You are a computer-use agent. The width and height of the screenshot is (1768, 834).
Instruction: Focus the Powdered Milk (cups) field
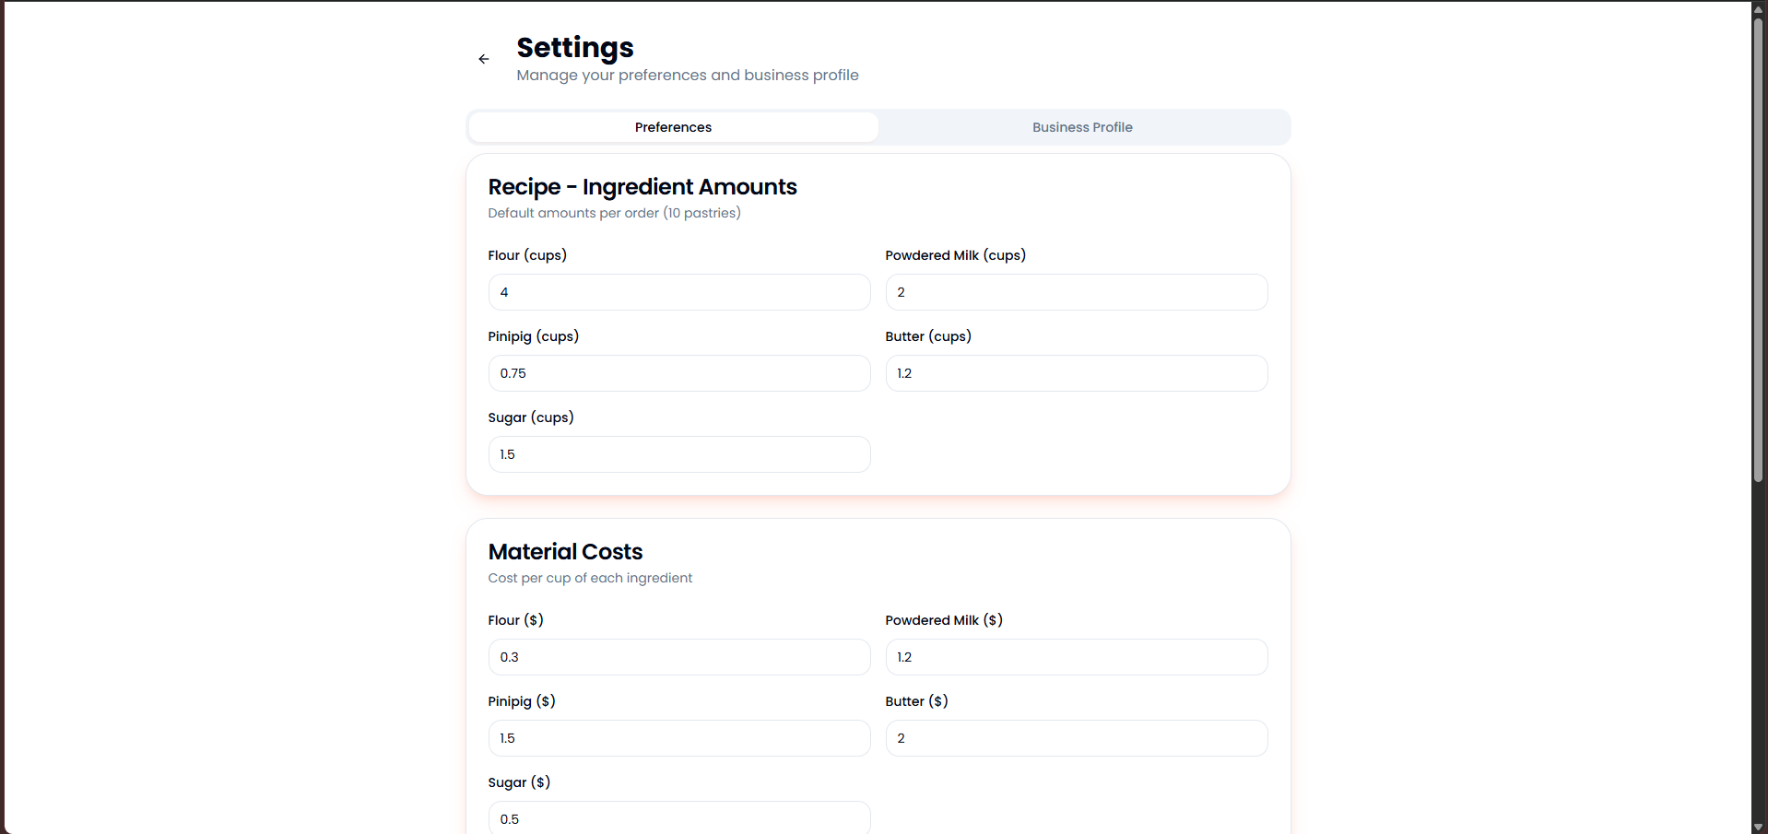[1076, 292]
